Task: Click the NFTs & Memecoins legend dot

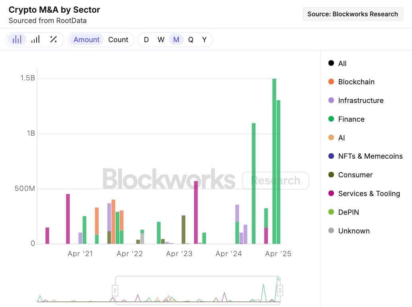Action: pyautogui.click(x=331, y=156)
